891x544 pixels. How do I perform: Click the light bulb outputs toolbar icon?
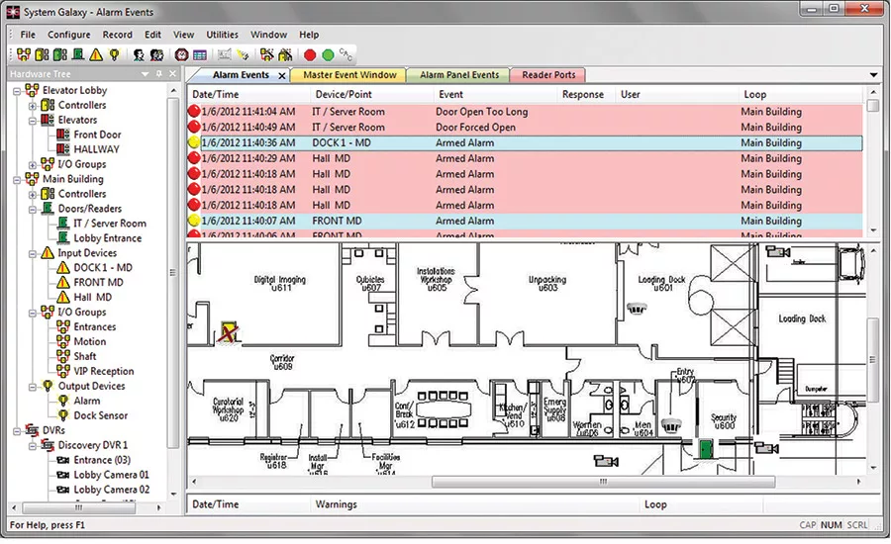click(114, 54)
